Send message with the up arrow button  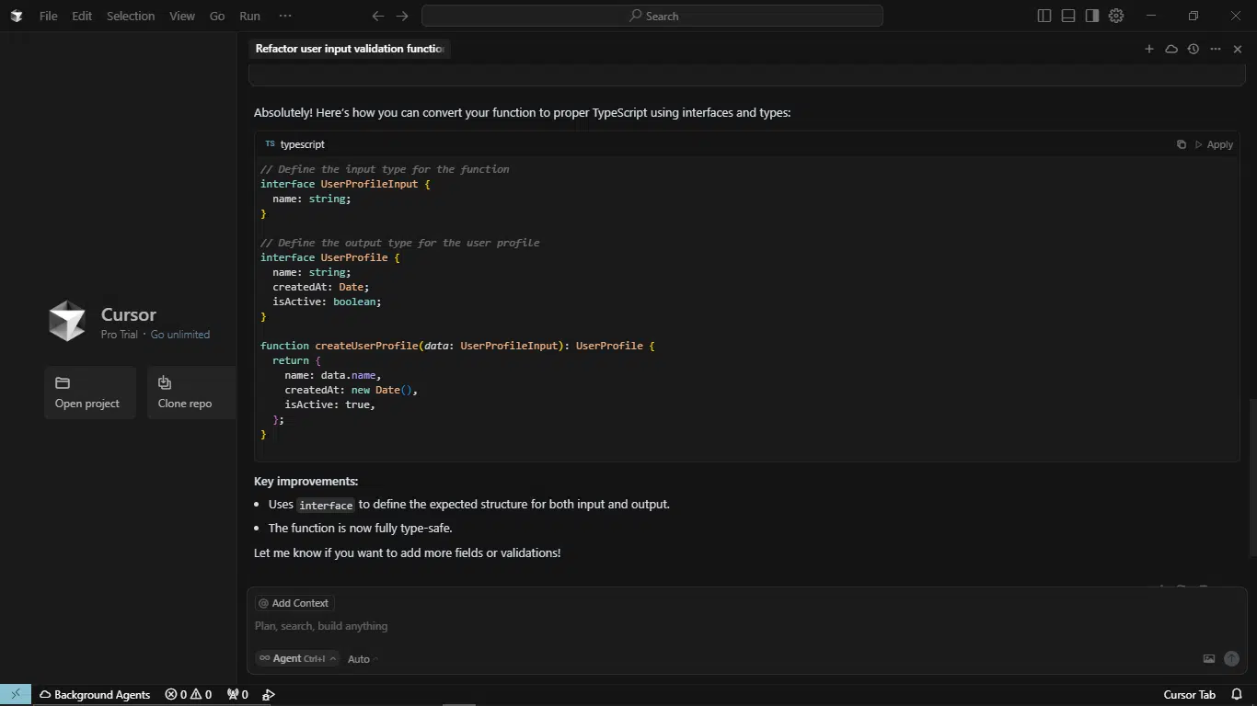pyautogui.click(x=1232, y=658)
